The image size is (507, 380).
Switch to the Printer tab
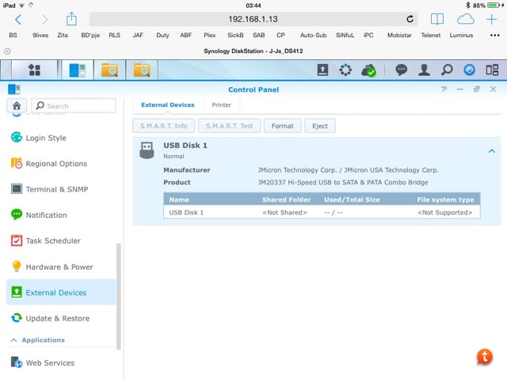point(221,105)
